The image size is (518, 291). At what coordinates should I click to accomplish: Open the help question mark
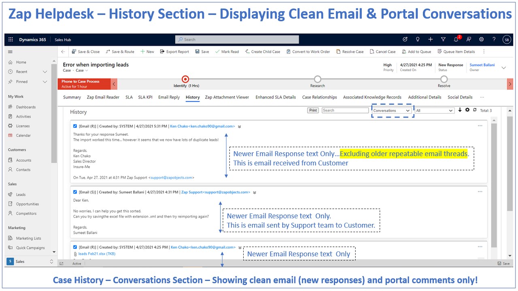494,40
